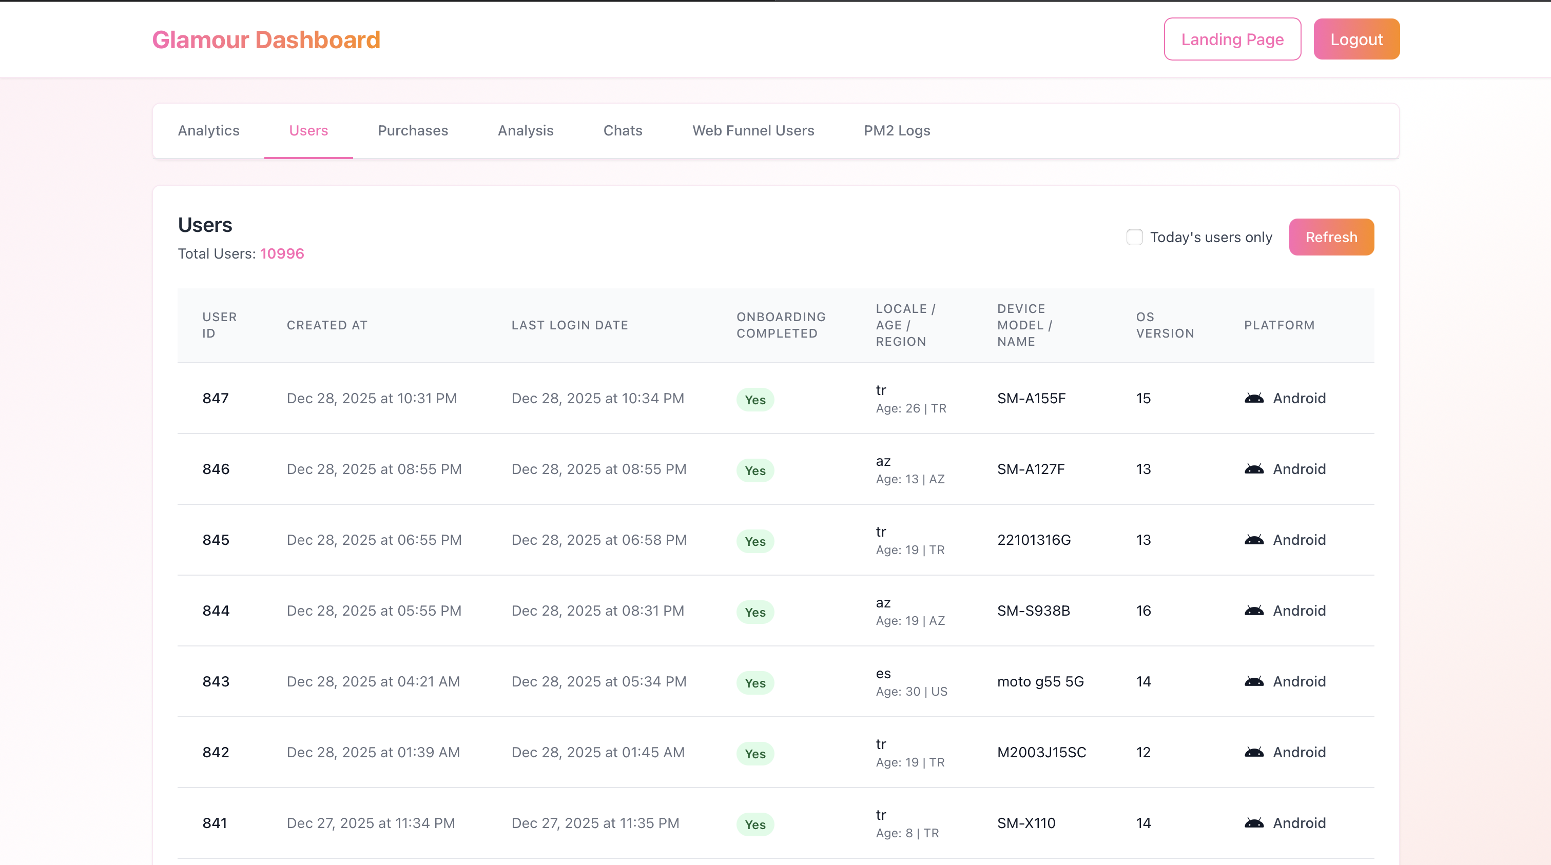Open the Purchases tab
Viewport: 1551px width, 865px height.
tap(413, 130)
